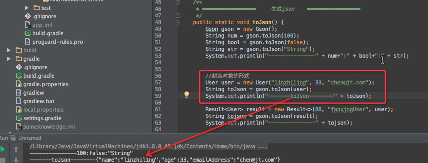Click the app.iml file icon
This screenshot has height=163, width=428.
[28, 25]
